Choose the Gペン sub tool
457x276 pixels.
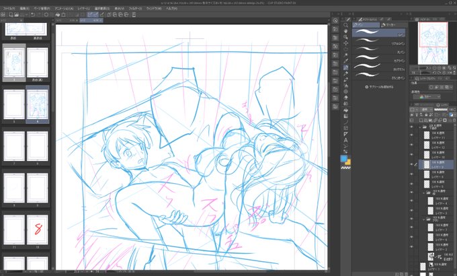tap(378, 33)
